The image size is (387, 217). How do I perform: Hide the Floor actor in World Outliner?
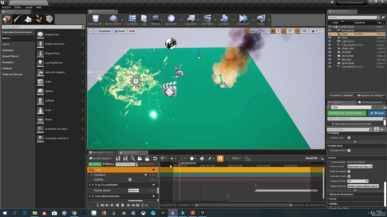[330, 37]
